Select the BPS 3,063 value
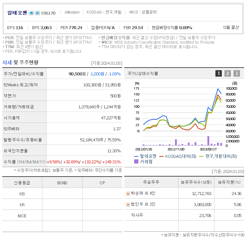The width and height of the screenshot is (249, 238). pyautogui.click(x=42, y=27)
